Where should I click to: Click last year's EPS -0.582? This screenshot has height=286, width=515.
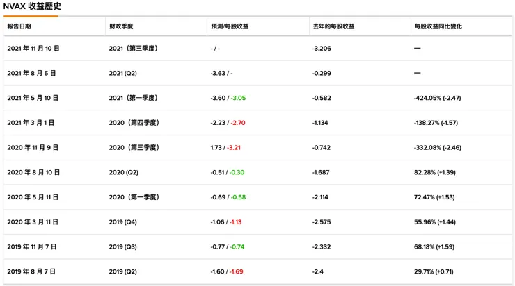coord(322,98)
